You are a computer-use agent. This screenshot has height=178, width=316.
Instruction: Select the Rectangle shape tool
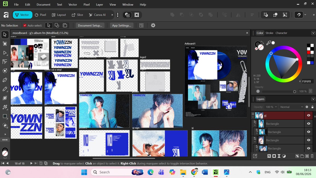point(5,116)
